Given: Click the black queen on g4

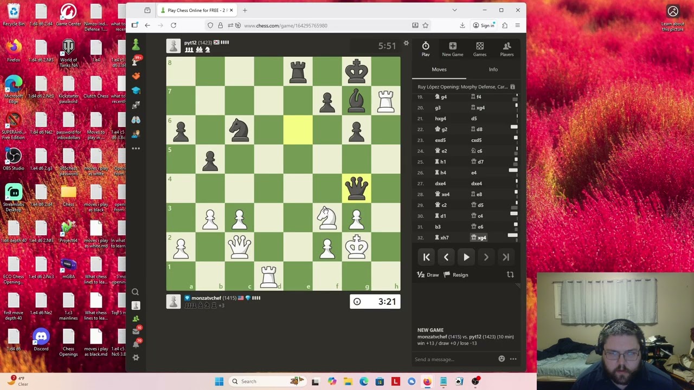Looking at the screenshot, I should coord(356,188).
